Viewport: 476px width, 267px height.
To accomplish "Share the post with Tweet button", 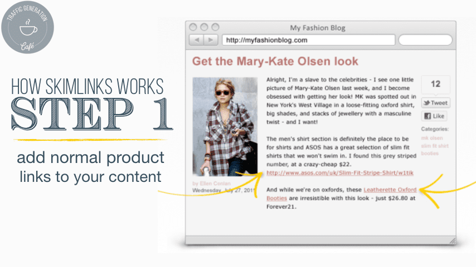I will click(x=435, y=103).
